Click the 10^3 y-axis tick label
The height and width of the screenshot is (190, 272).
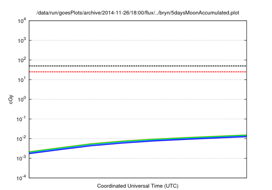click(x=22, y=40)
